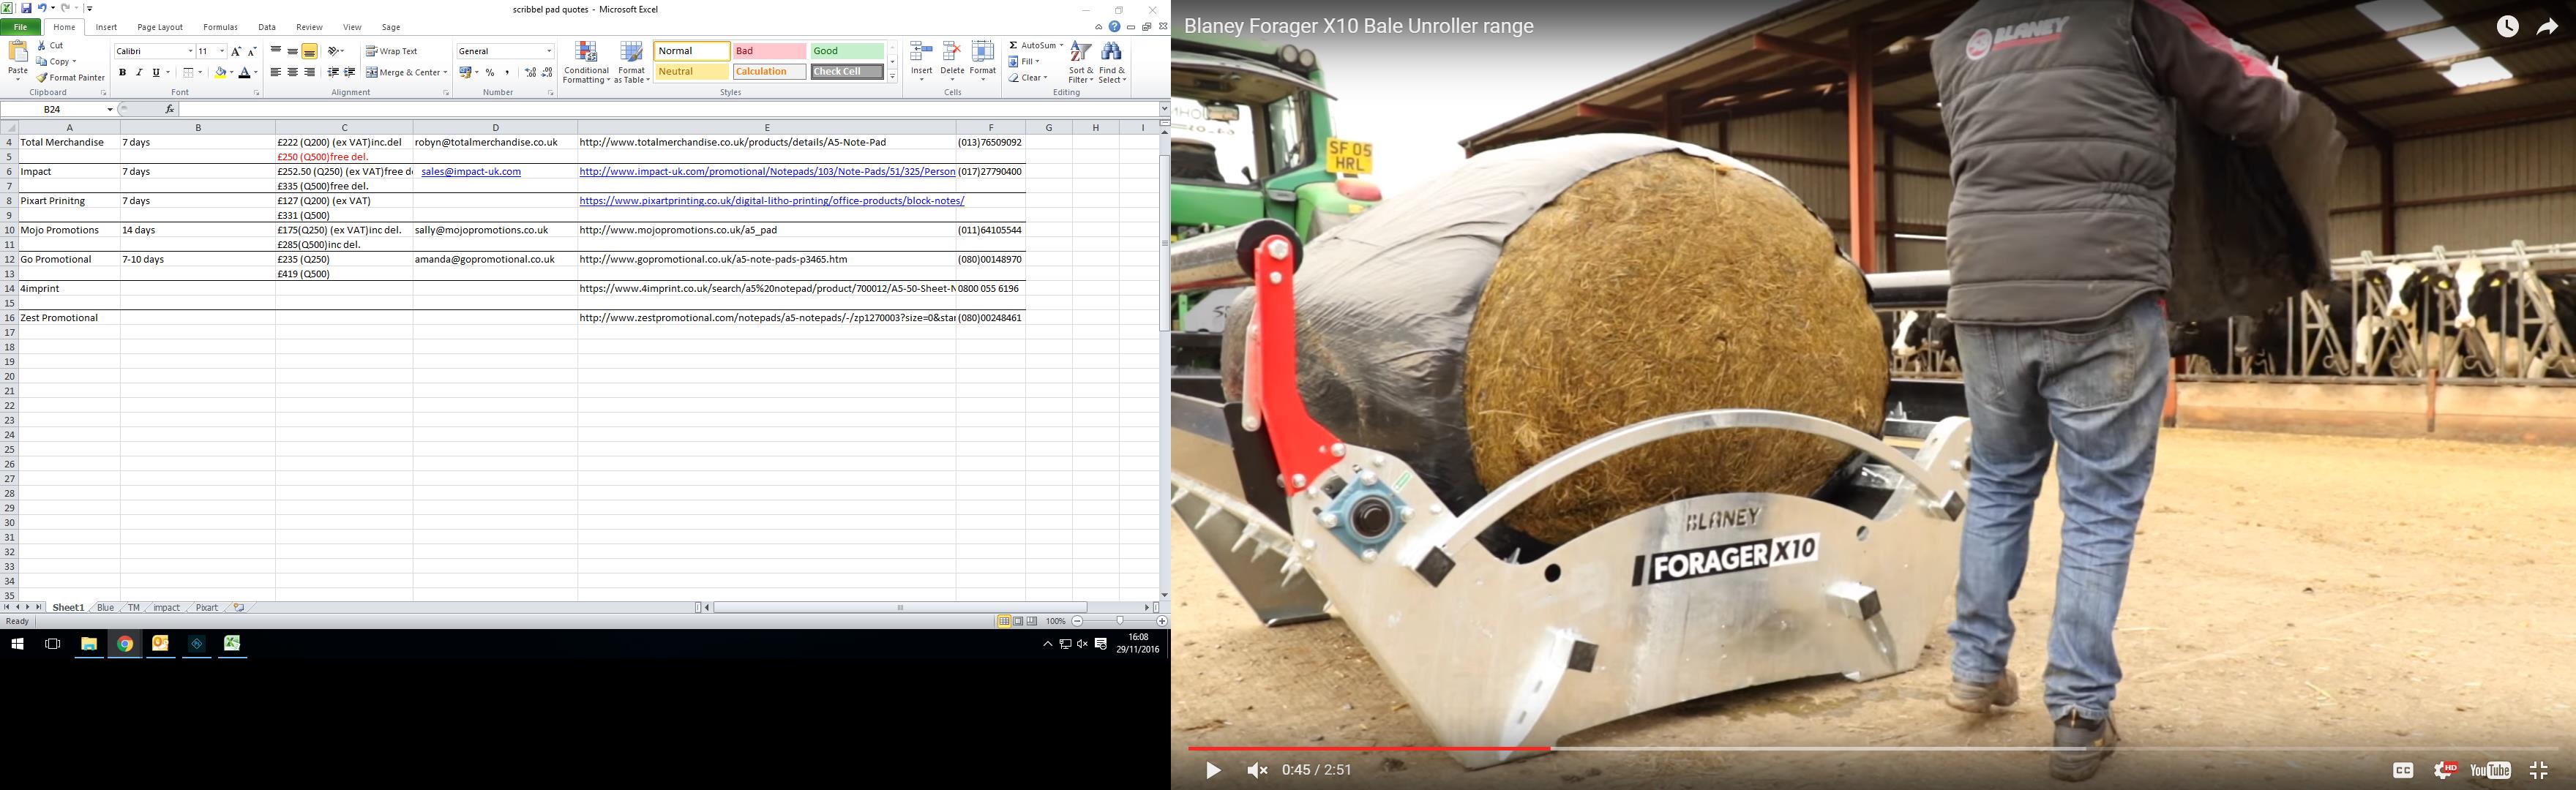Seek along the video progress bar
This screenshot has width=2576, height=790.
pyautogui.click(x=1872, y=748)
